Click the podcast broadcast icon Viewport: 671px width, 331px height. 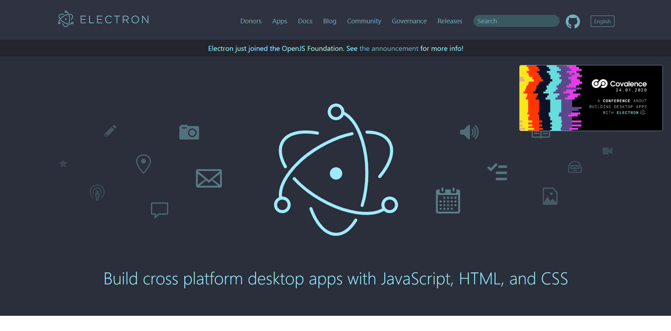coord(97,193)
